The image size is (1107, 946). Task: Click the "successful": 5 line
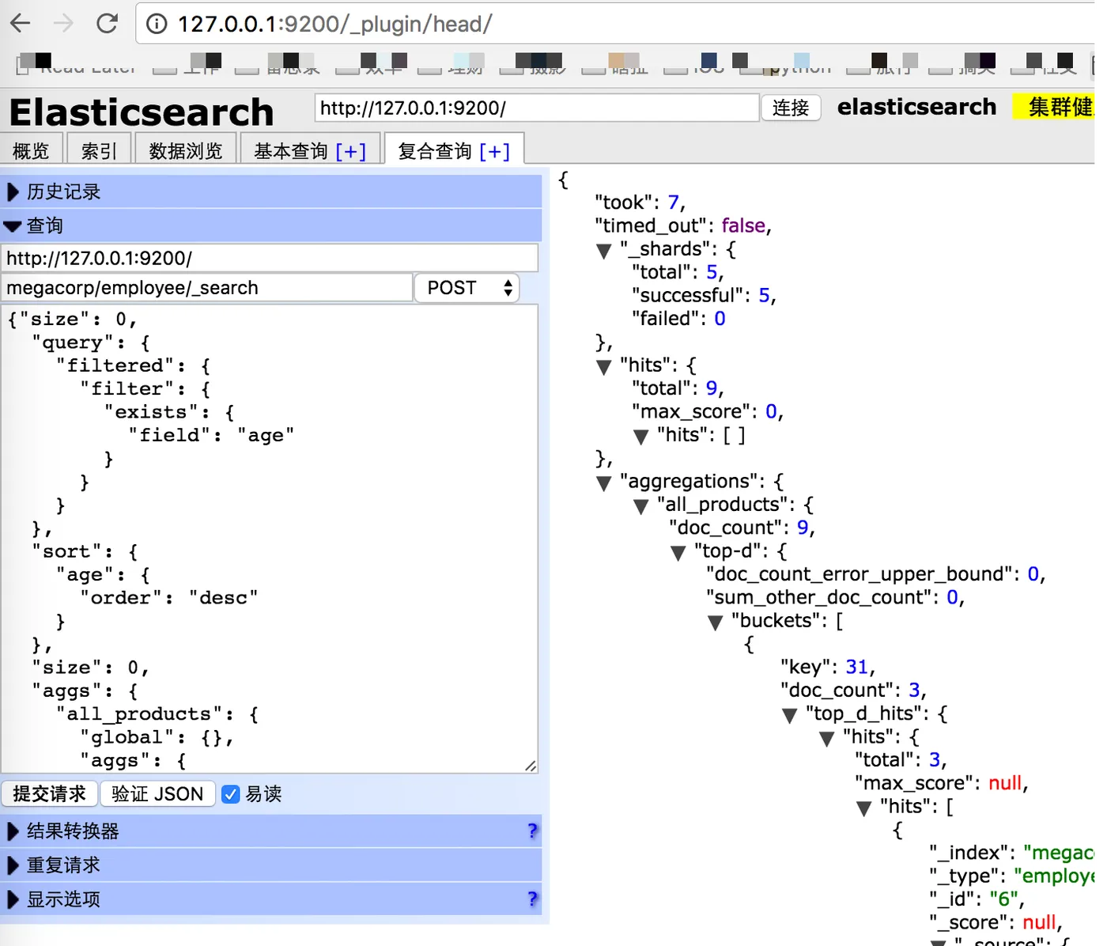[x=704, y=295]
